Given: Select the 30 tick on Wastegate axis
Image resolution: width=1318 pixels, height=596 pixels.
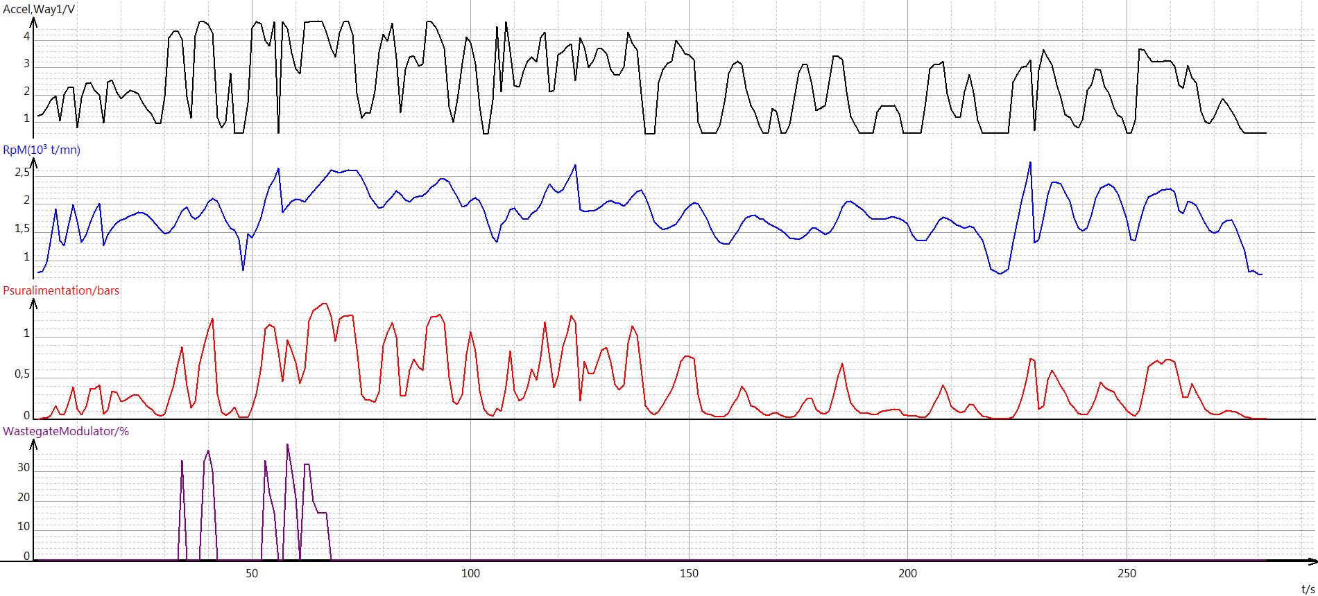Looking at the screenshot, I should click(24, 467).
